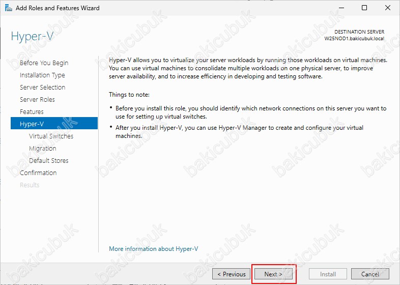
Task: Open the Installation Type step
Action: click(42, 75)
